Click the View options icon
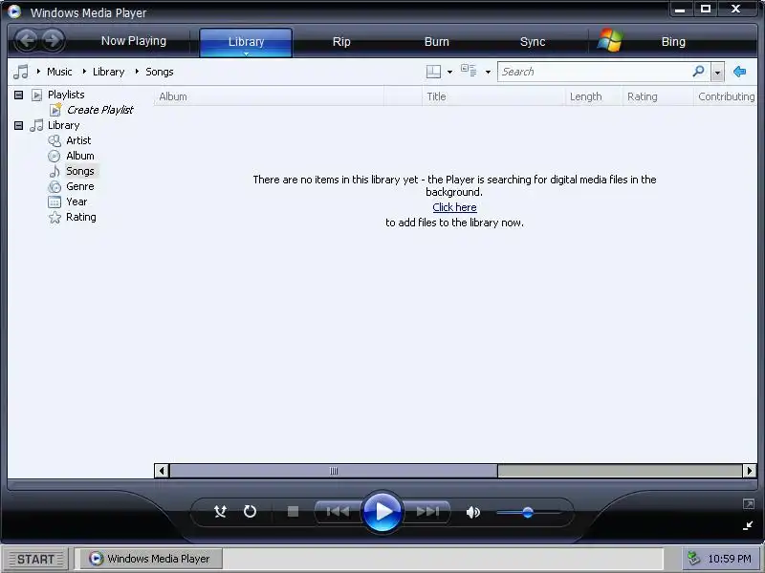Image resolution: width=765 pixels, height=573 pixels. pos(469,71)
